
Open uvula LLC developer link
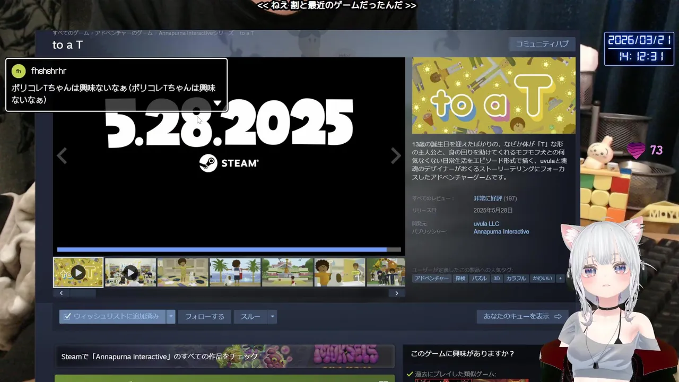[x=486, y=224]
